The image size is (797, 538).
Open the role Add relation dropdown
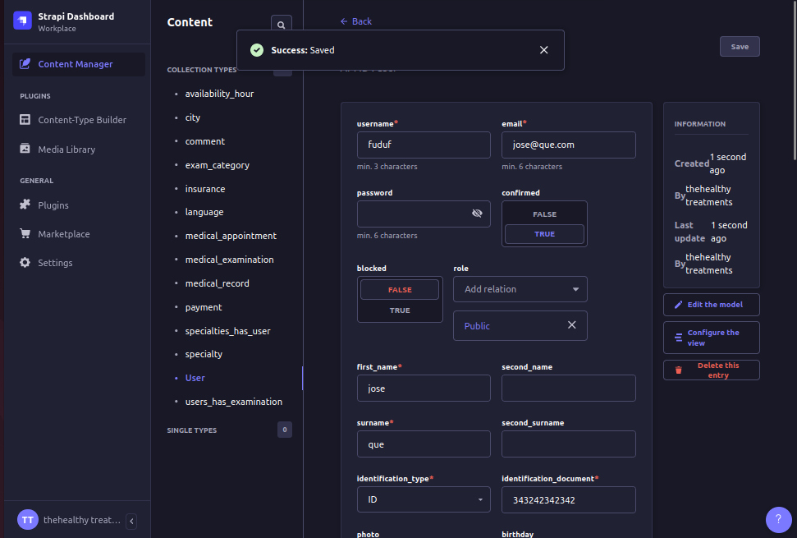tap(520, 289)
